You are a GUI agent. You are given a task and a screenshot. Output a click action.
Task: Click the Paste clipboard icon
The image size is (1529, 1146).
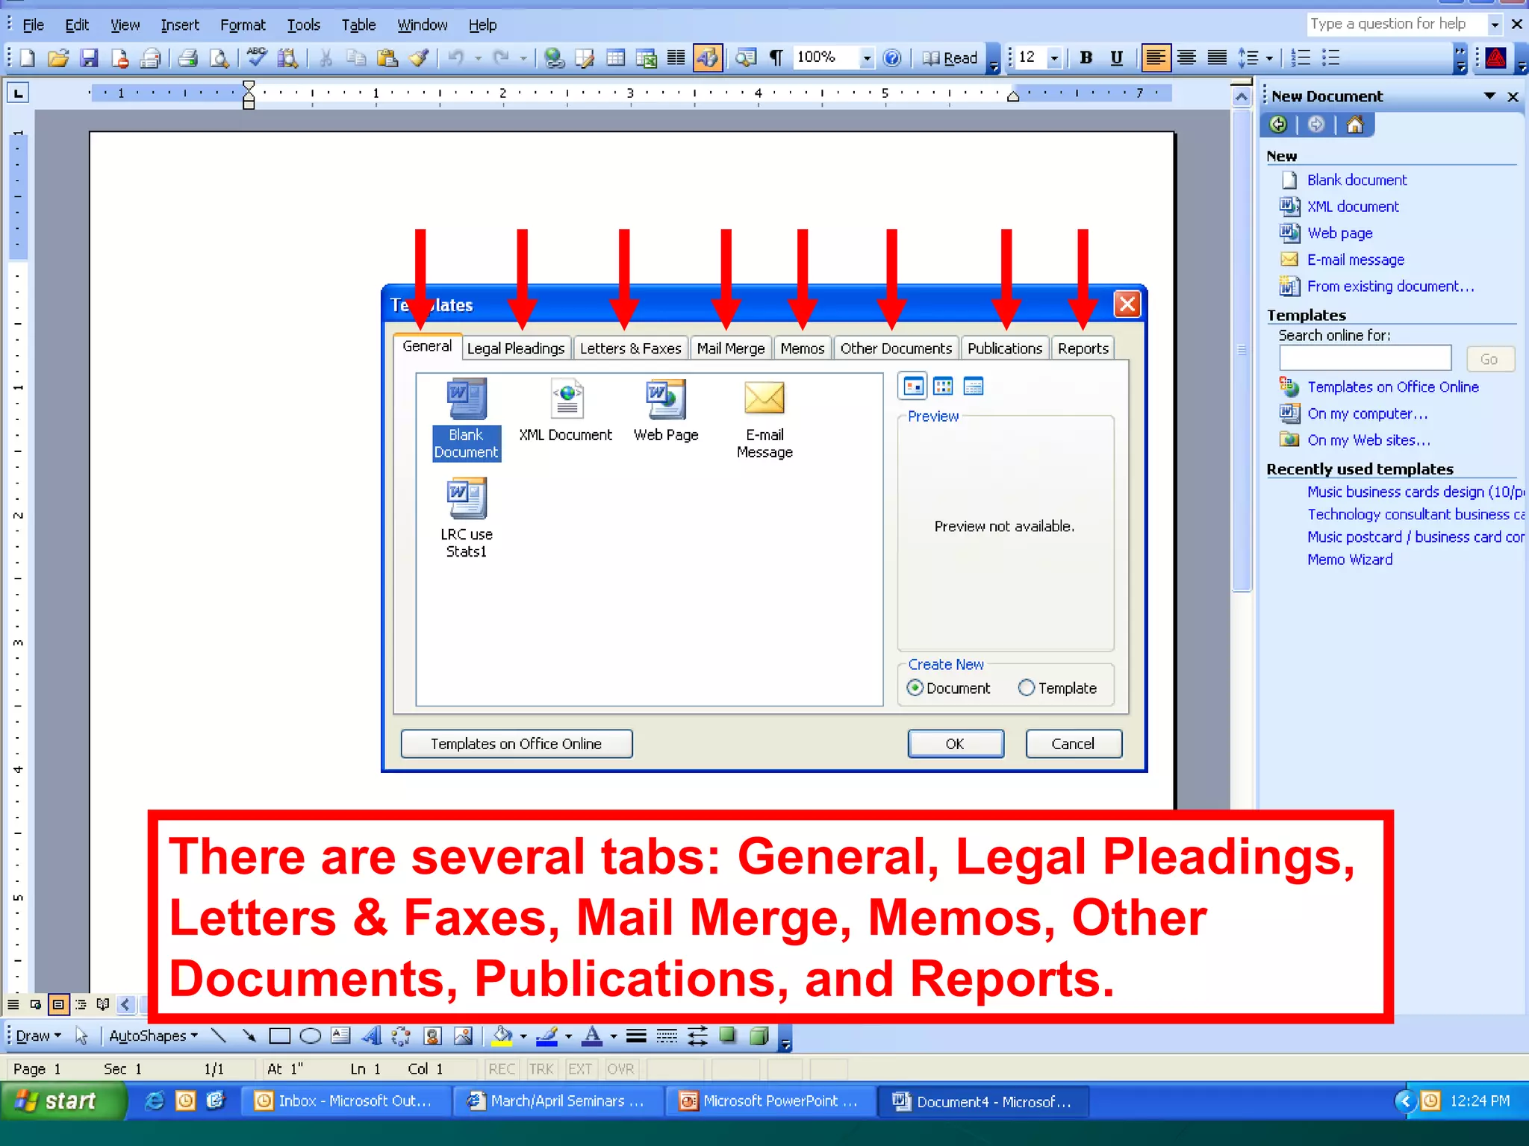click(x=387, y=58)
